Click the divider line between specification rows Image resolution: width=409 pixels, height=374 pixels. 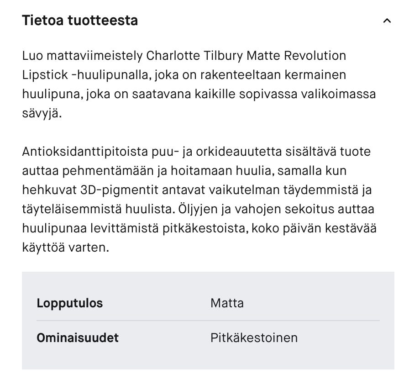coord(208,321)
